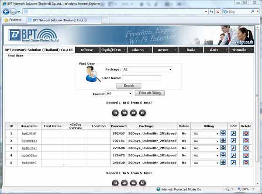
Task: Go to previous page in top pager
Action: pos(124,113)
